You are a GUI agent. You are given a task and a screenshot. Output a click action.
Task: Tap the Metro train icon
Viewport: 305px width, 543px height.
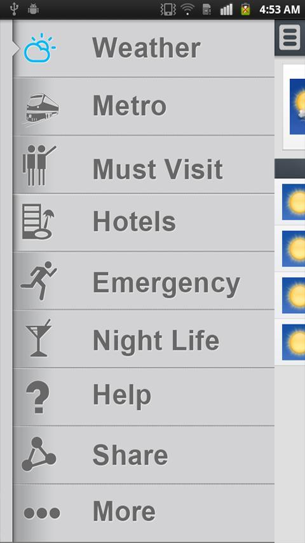click(x=42, y=108)
